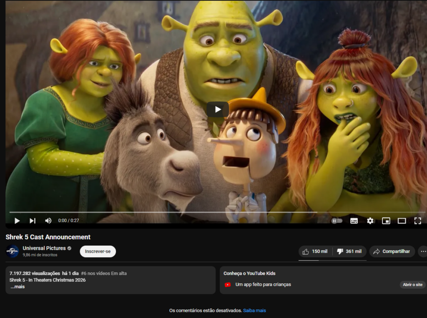The width and height of the screenshot is (427, 318).
Task: Click the play icon in player controls
Action: [x=17, y=221]
